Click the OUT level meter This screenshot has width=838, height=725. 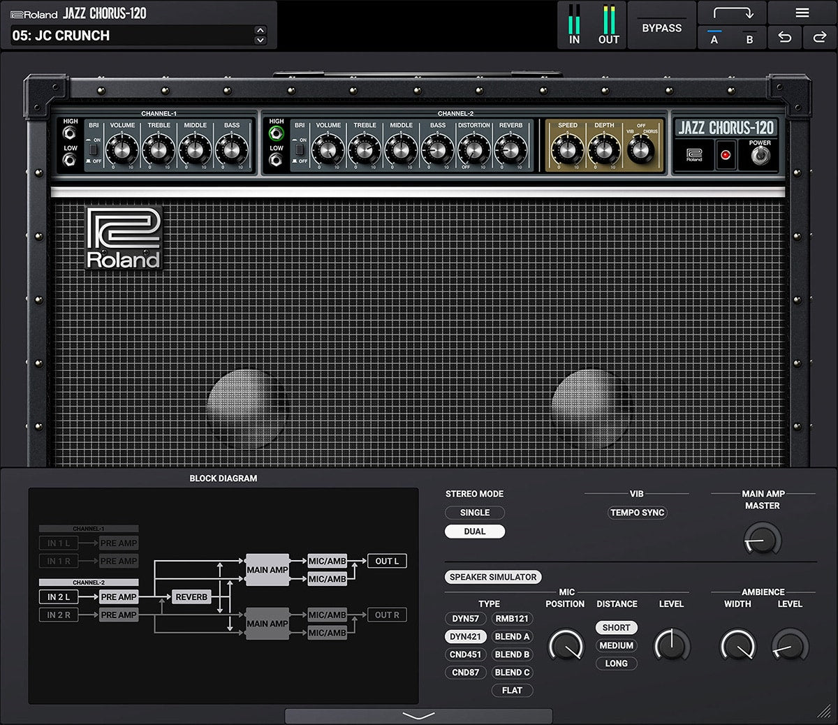point(608,21)
